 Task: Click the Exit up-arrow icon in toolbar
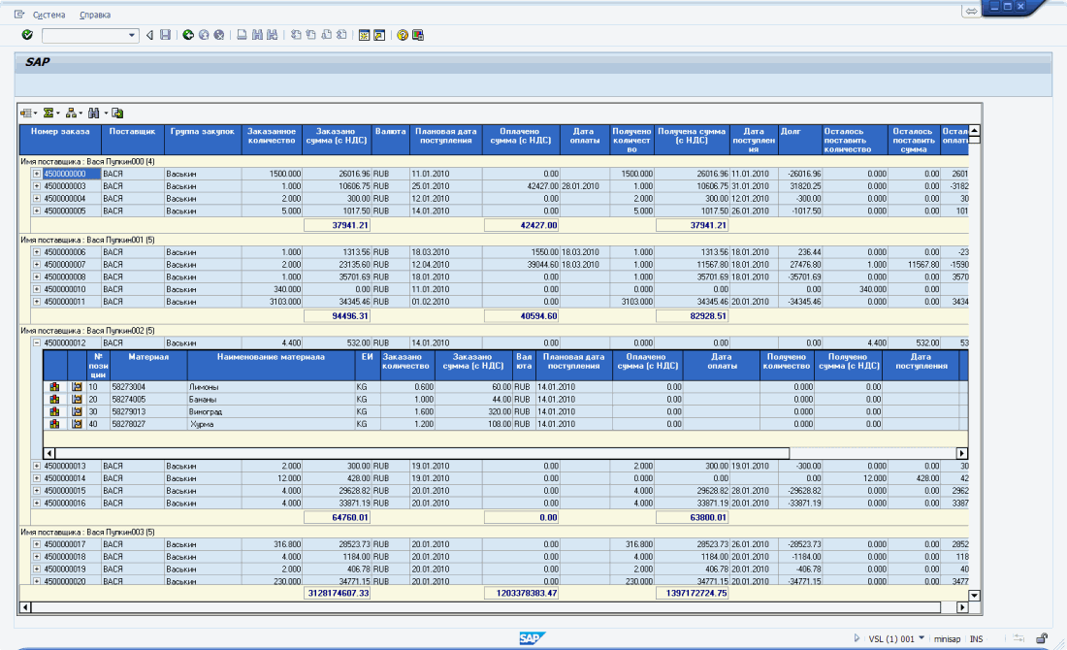point(204,35)
